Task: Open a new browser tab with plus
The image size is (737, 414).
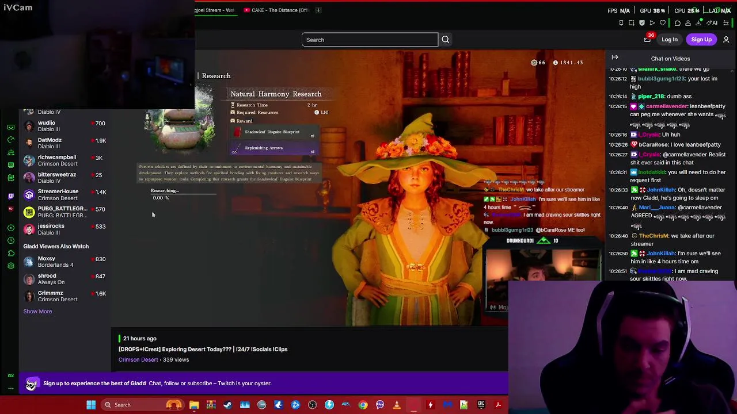Action: coord(318,10)
